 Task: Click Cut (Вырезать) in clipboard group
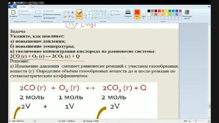pos(24,11)
